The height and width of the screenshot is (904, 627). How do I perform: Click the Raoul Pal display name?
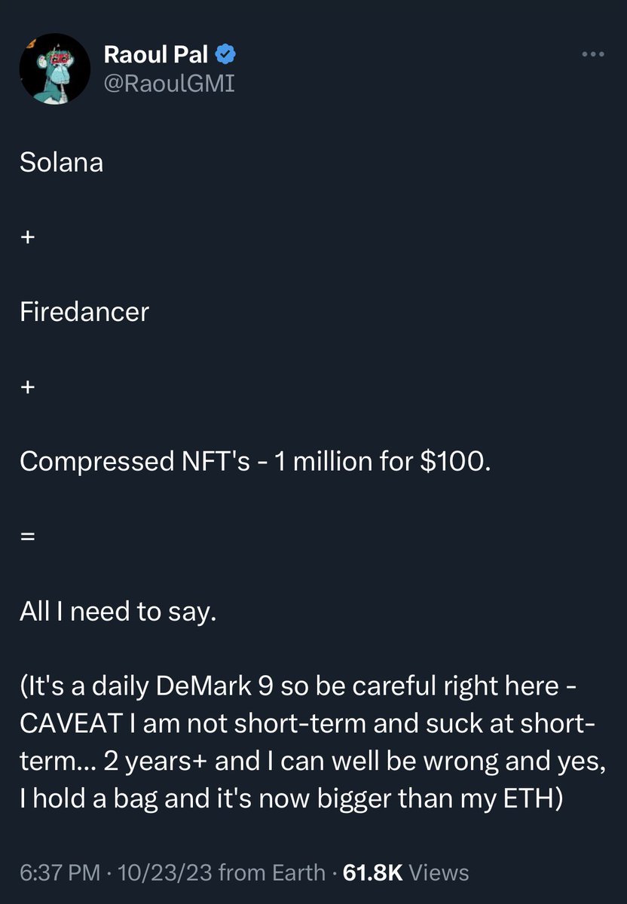click(156, 54)
